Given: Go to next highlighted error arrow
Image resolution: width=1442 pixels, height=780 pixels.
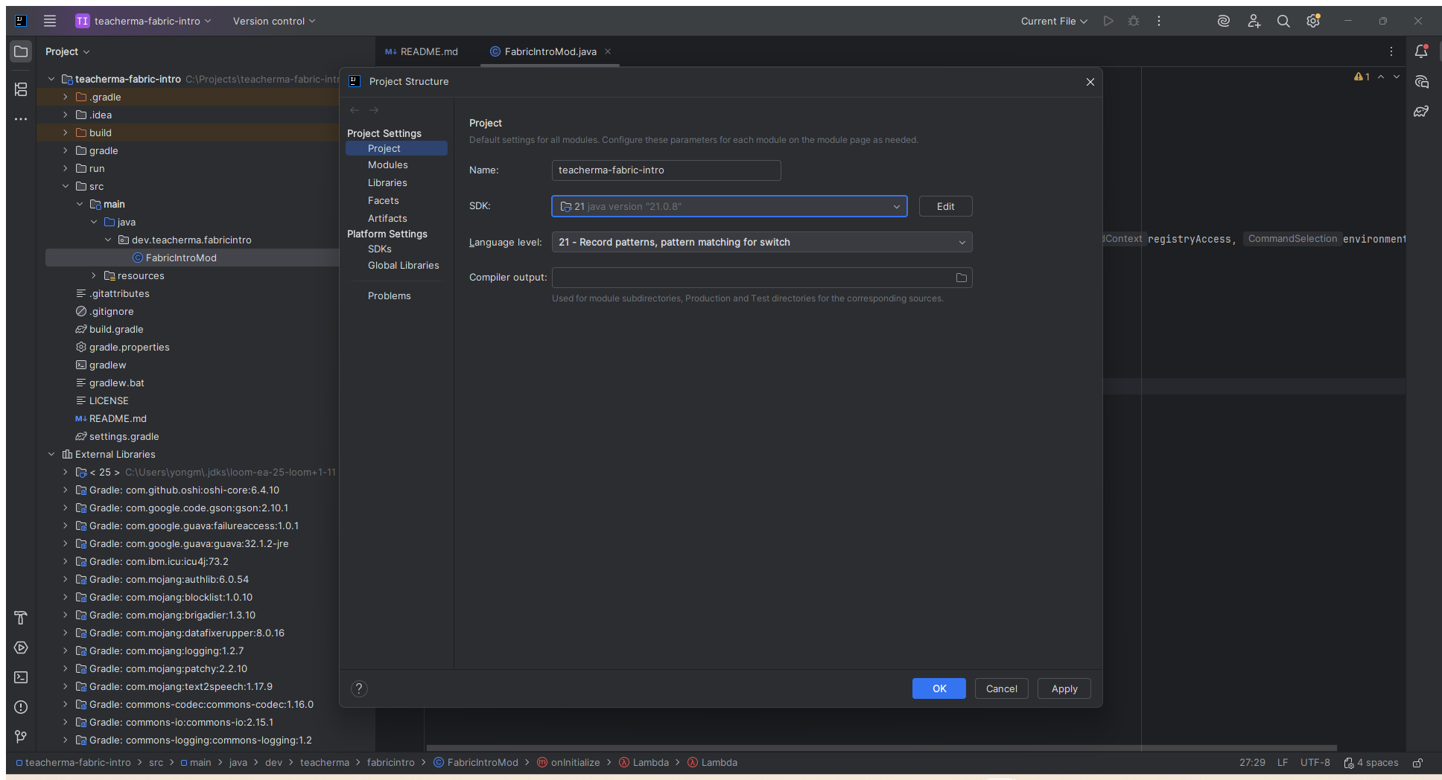Looking at the screenshot, I should (1397, 77).
